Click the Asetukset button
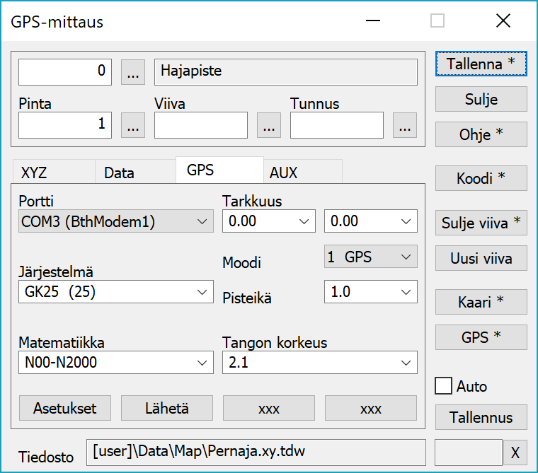This screenshot has width=538, height=473. (65, 408)
